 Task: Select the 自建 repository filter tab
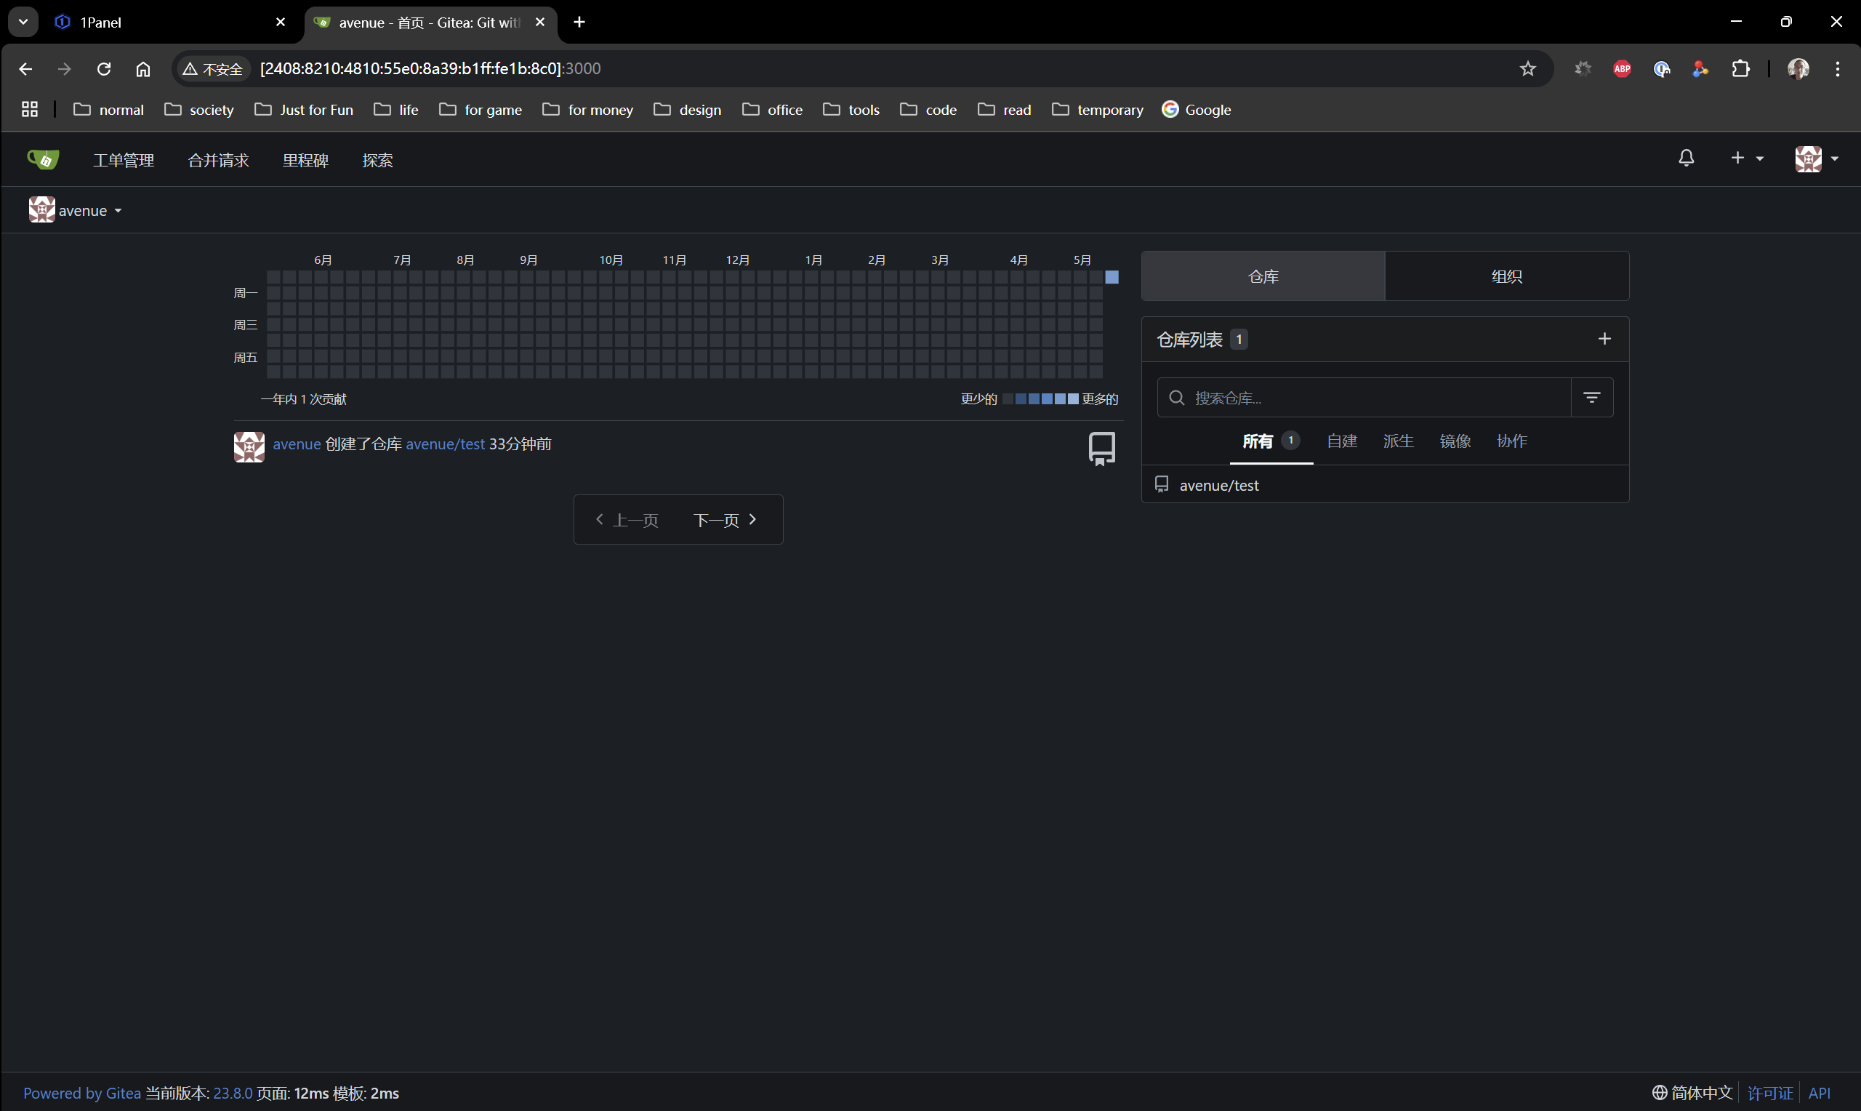click(x=1342, y=441)
